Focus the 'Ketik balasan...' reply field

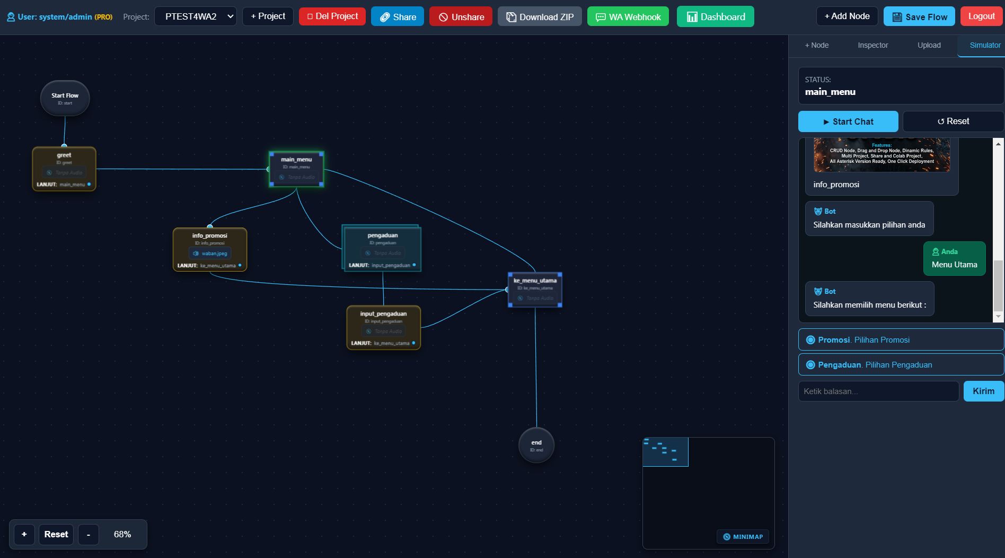point(879,391)
